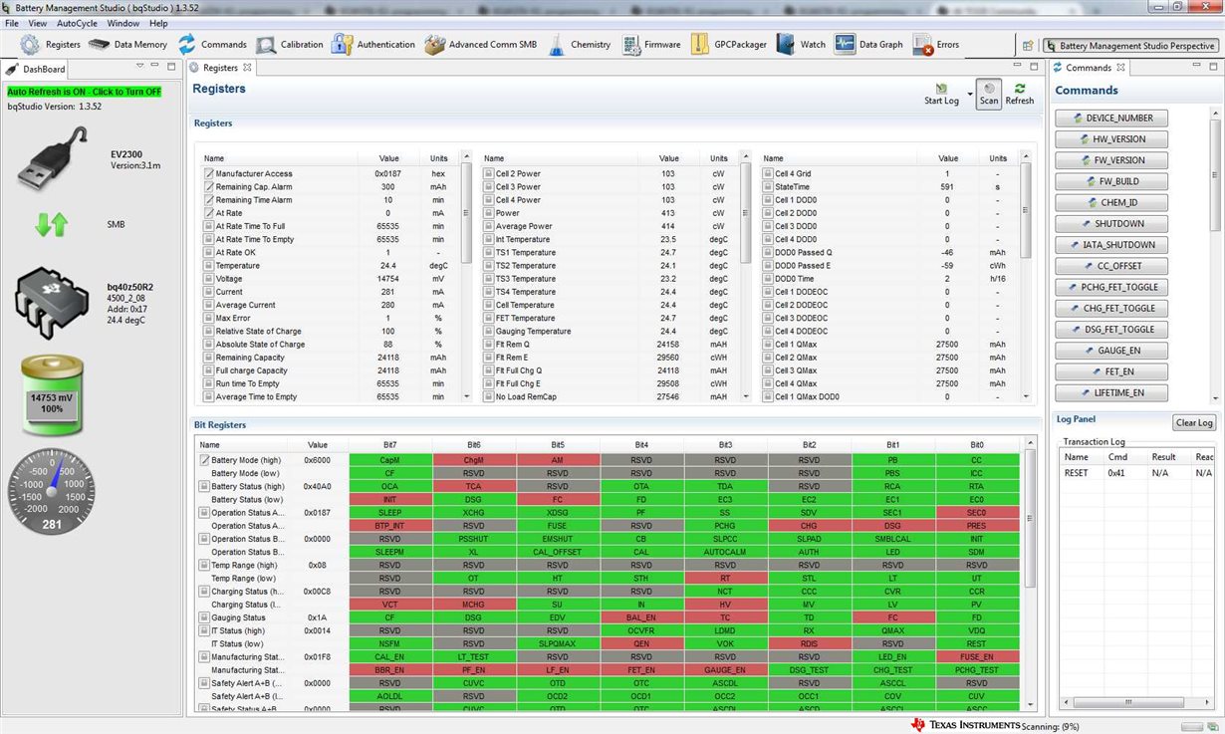Click the CapM bit cell
This screenshot has width=1225, height=734.
tap(390, 460)
